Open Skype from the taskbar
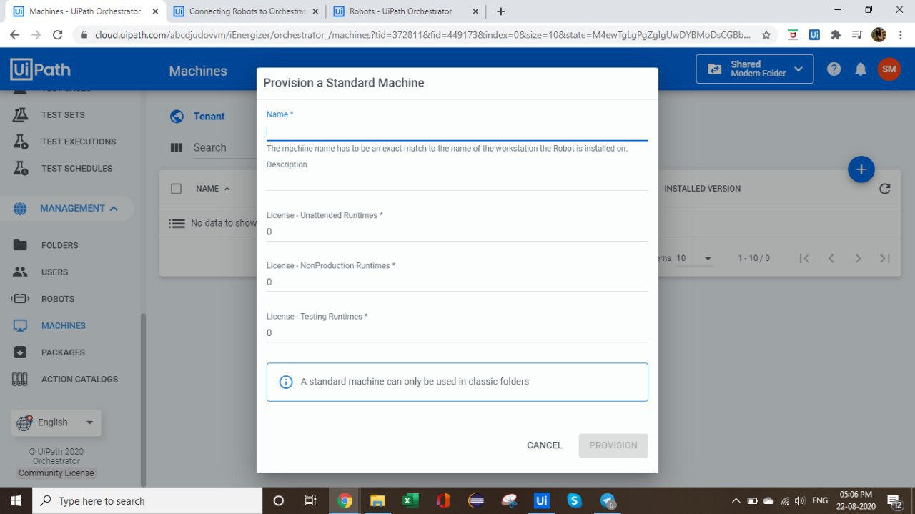This screenshot has height=514, width=915. [575, 500]
